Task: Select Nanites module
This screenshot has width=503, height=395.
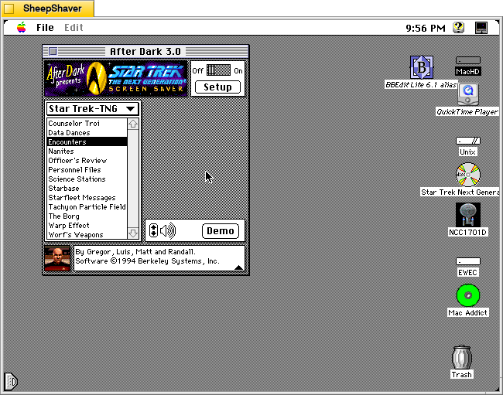Action: [87, 152]
